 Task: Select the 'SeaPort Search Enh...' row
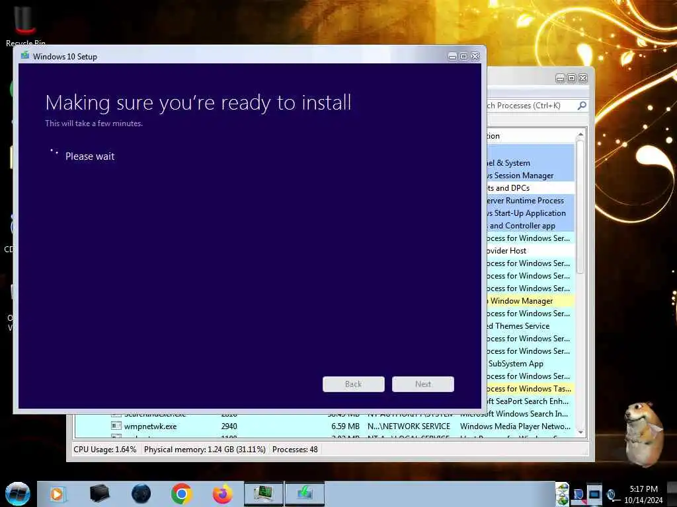(x=531, y=401)
